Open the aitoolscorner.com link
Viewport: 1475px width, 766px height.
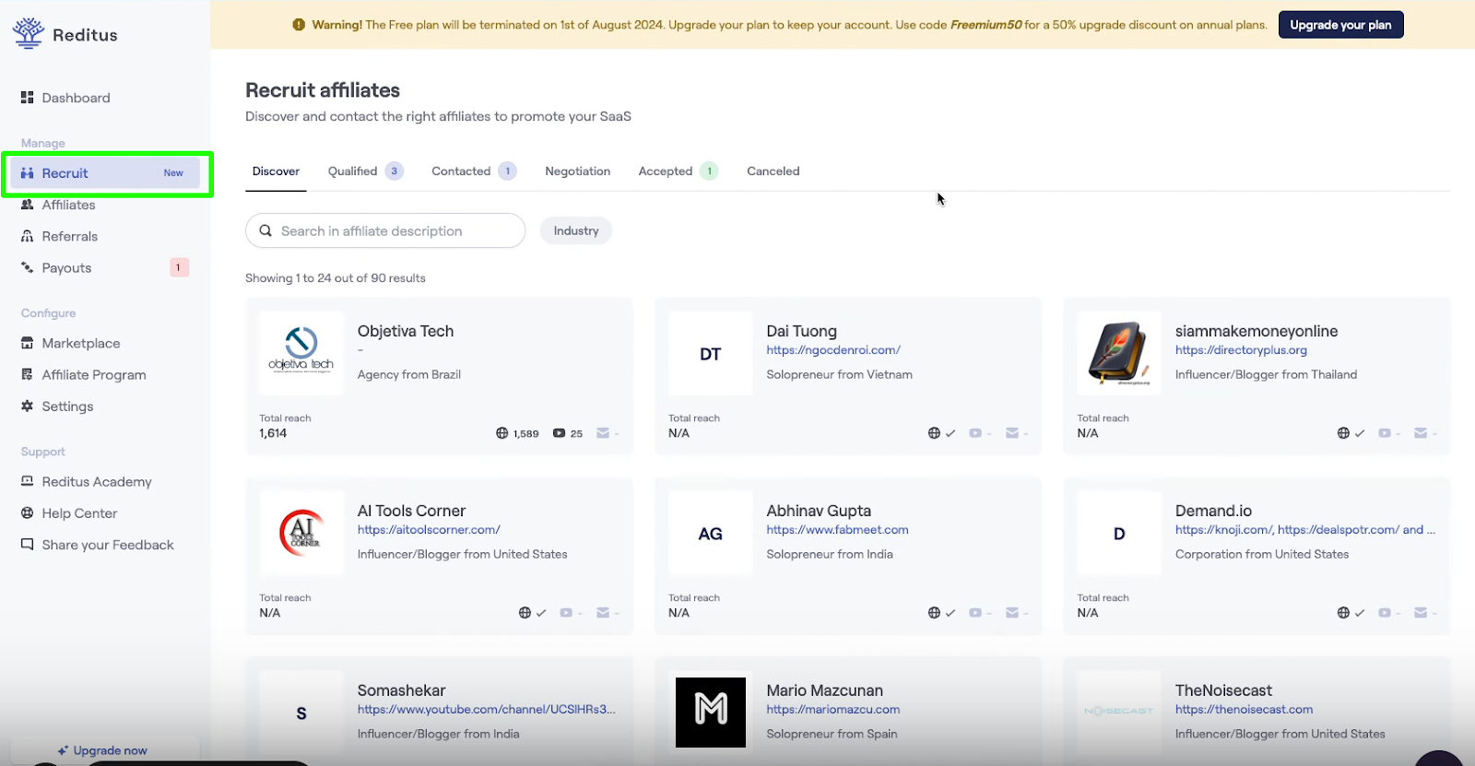(429, 530)
